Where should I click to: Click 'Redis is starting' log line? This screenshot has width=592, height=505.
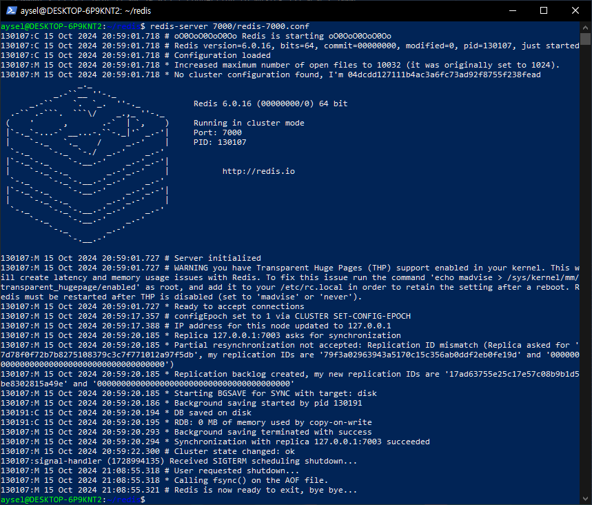(196, 37)
